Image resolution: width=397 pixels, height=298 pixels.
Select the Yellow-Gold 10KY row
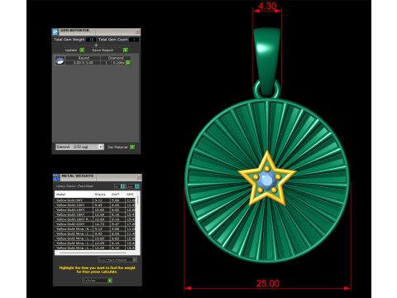(95, 205)
